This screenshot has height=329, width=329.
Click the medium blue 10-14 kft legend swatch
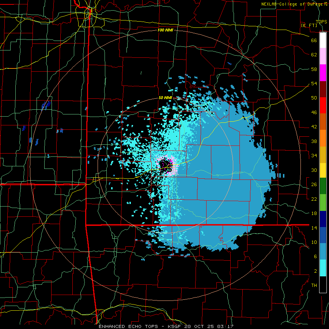click(323, 235)
